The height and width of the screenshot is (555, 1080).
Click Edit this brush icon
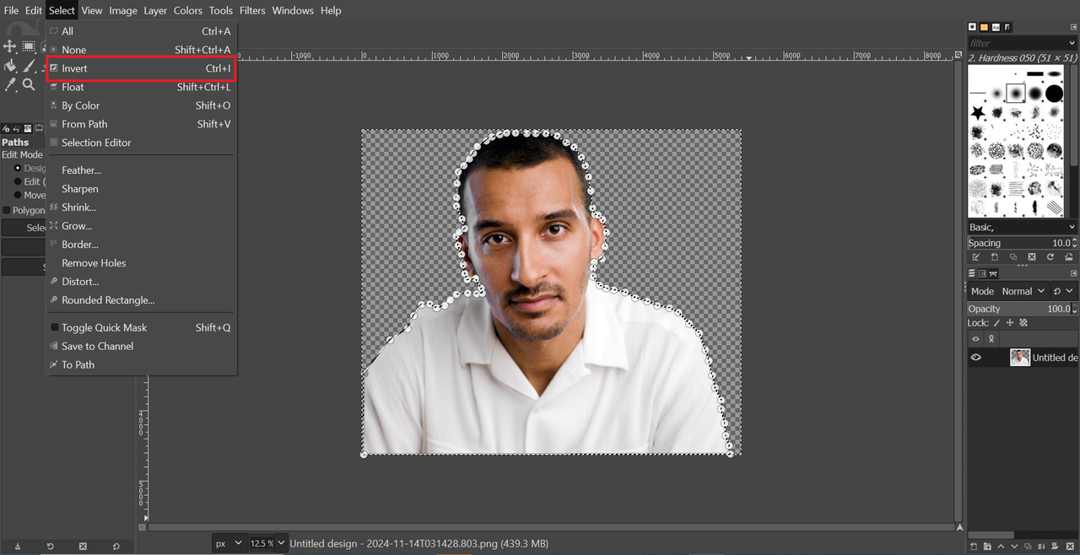tap(975, 256)
